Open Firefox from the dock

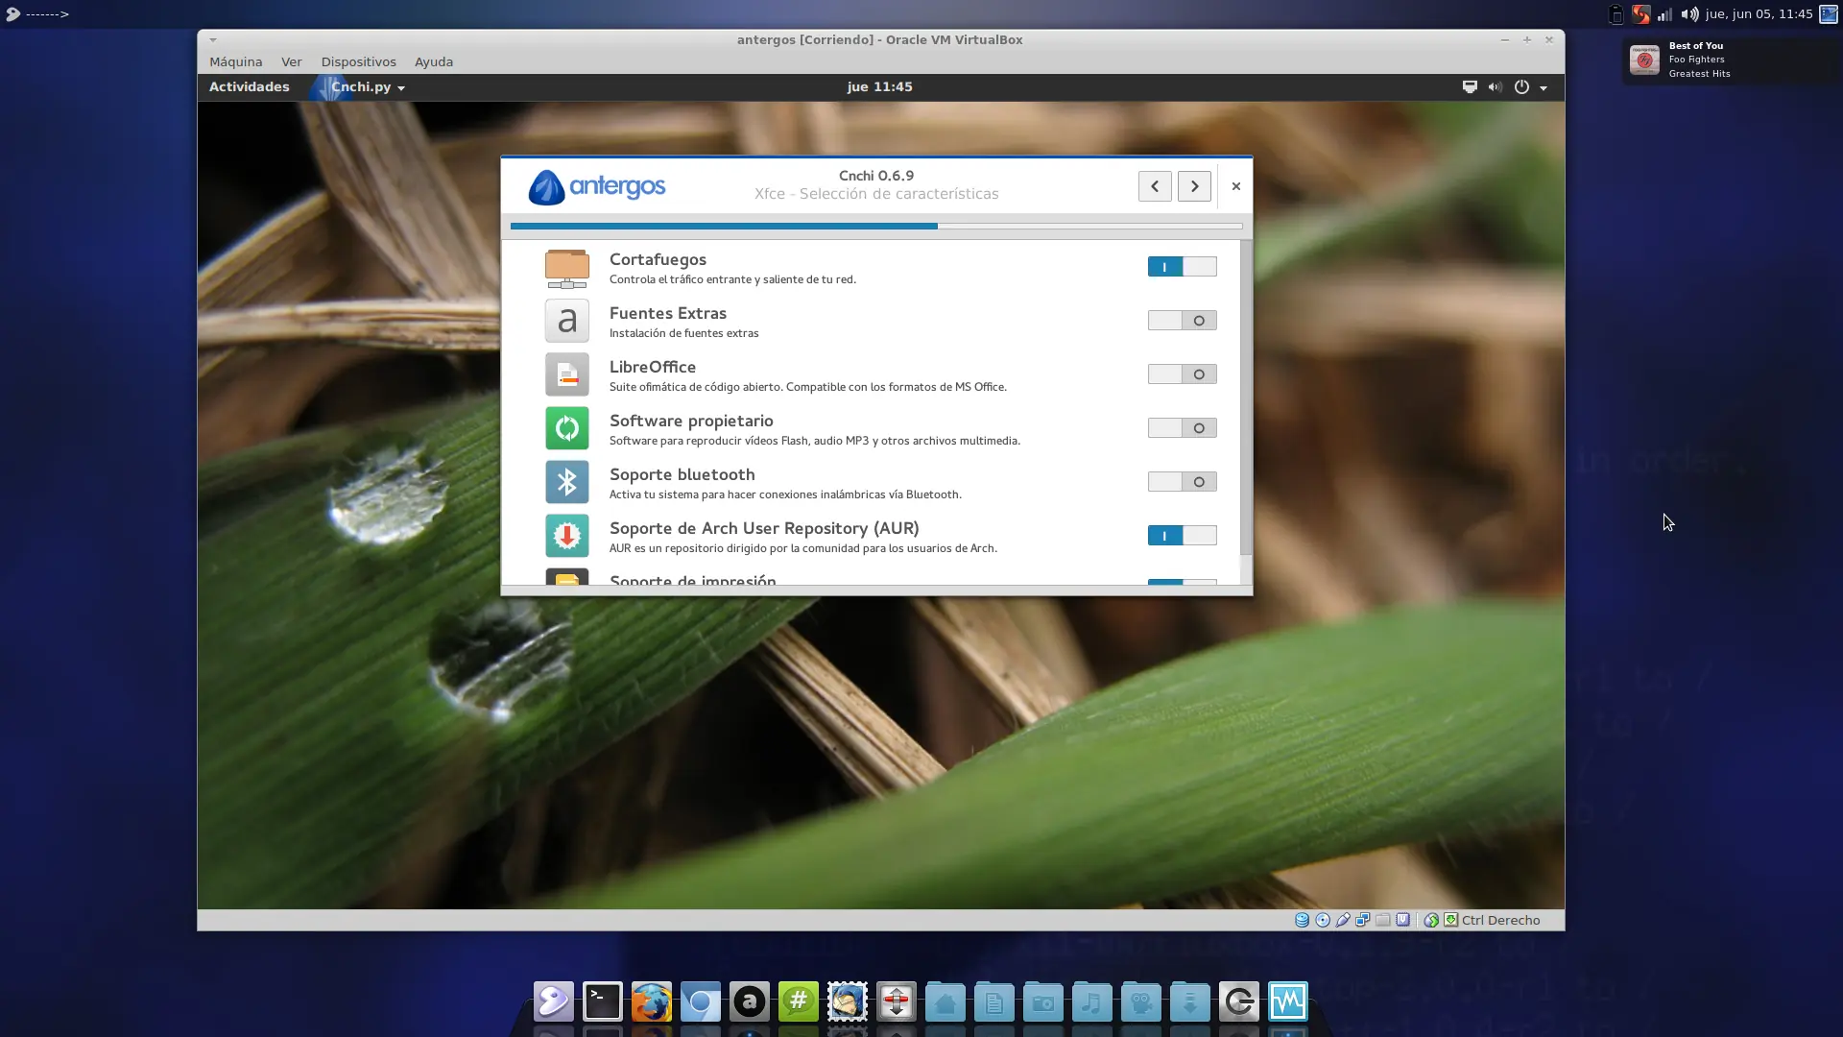[652, 1002]
